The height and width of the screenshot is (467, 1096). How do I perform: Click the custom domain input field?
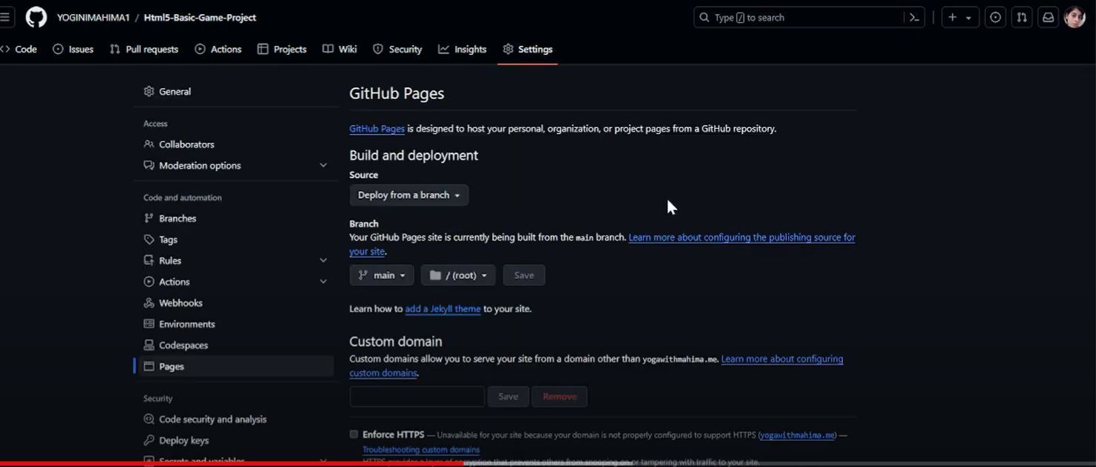[417, 397]
